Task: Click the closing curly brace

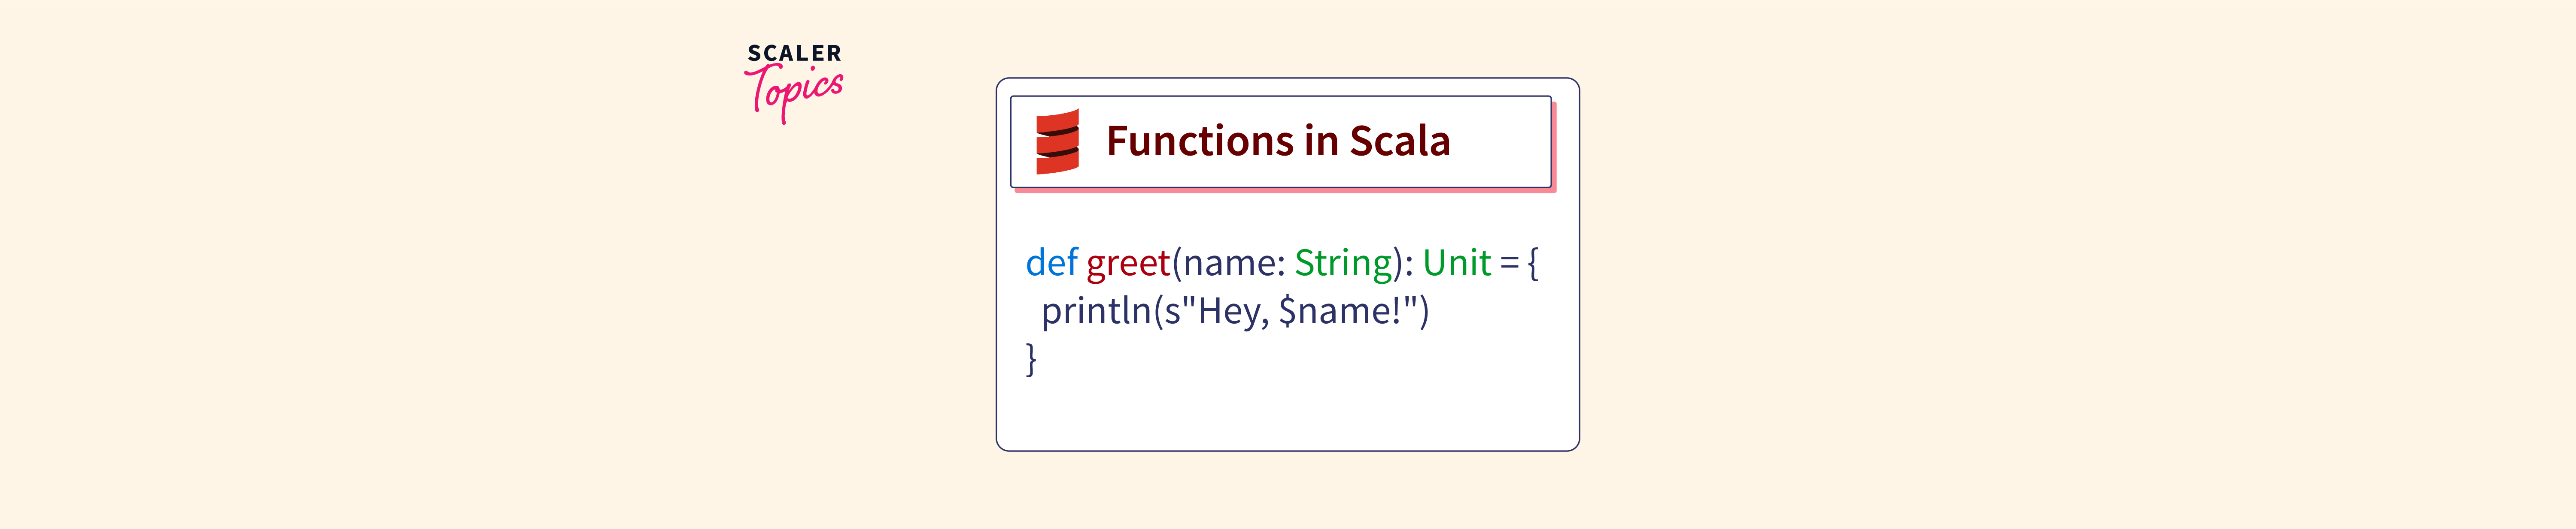Action: click(1031, 358)
